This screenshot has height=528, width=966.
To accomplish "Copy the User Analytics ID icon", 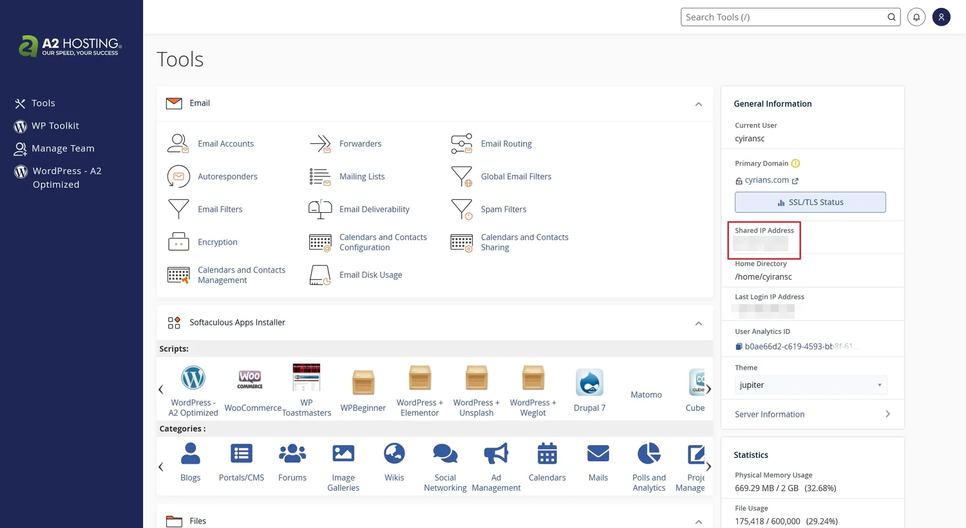I will [x=739, y=347].
